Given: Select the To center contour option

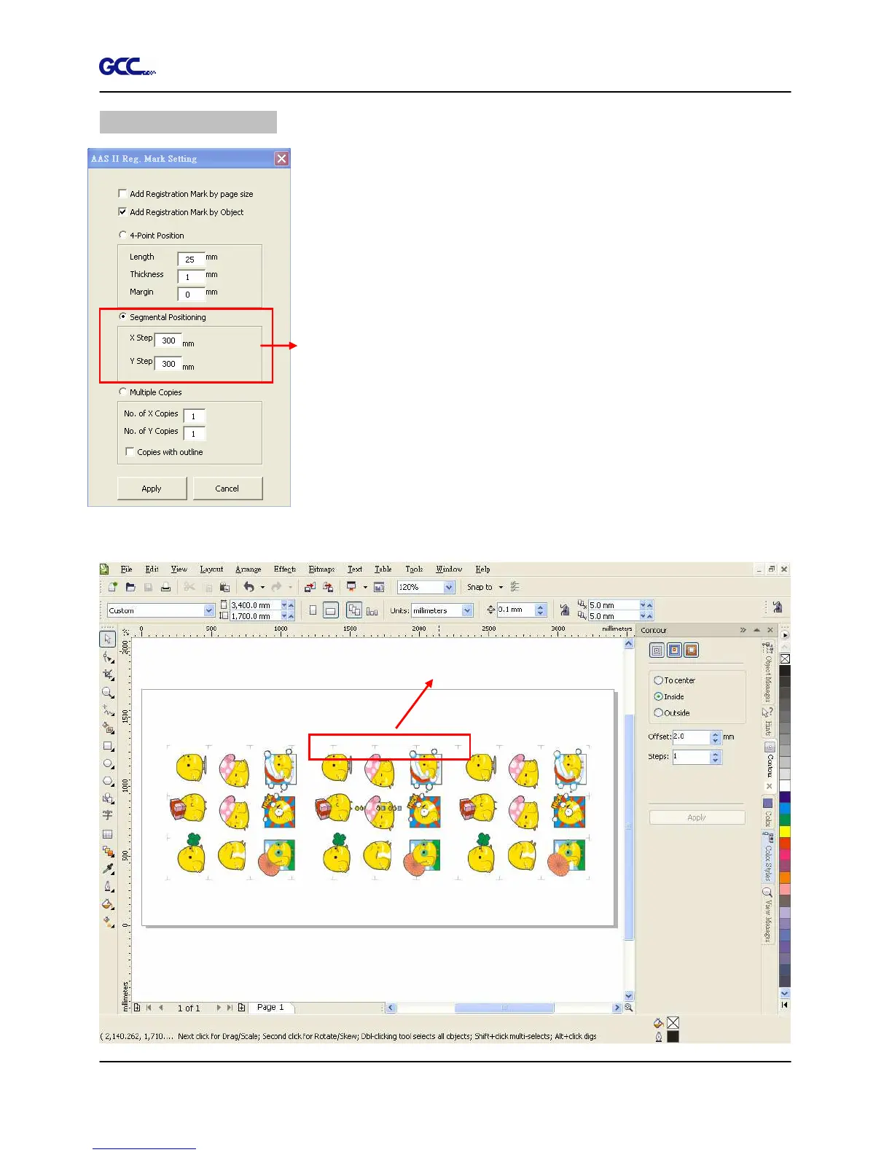Looking at the screenshot, I should [658, 680].
